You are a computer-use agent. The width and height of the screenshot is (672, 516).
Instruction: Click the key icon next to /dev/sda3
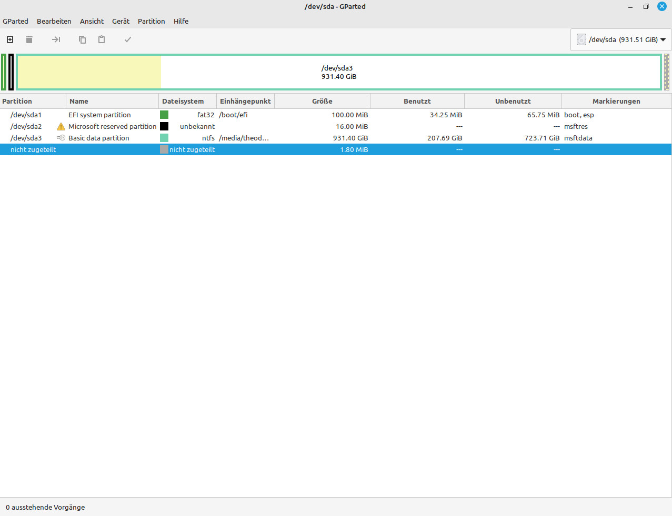[x=61, y=138]
